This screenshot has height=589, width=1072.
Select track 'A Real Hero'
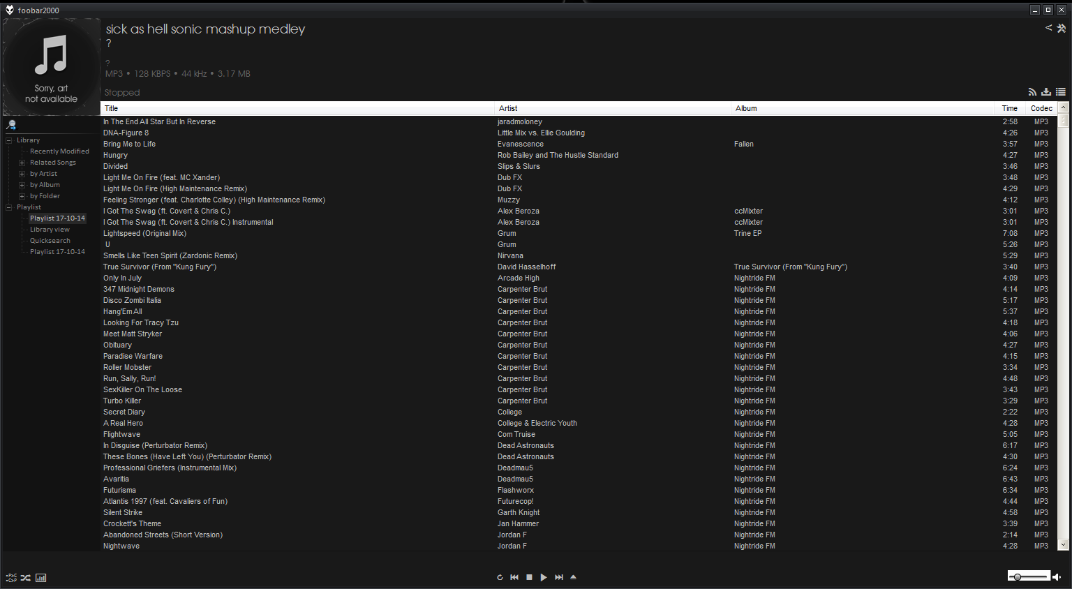[123, 423]
